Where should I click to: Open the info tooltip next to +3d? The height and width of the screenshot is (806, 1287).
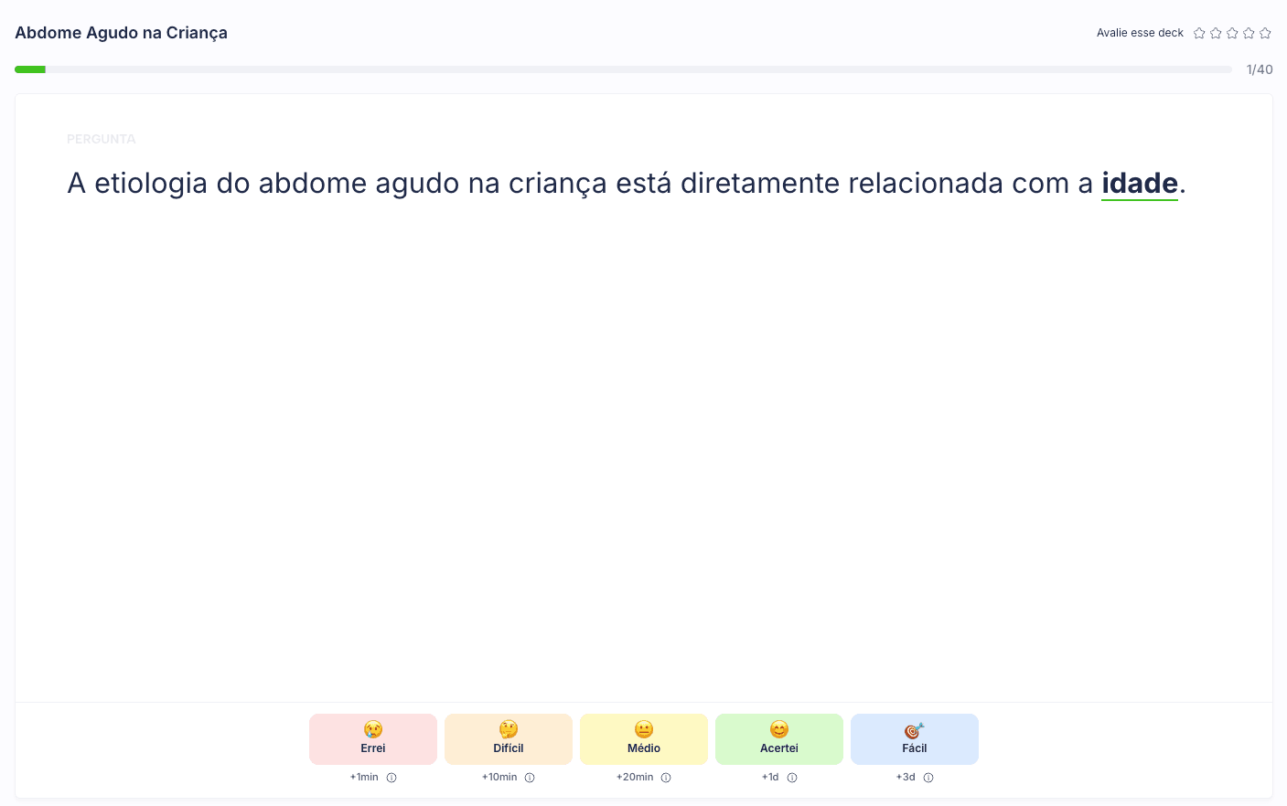928,778
